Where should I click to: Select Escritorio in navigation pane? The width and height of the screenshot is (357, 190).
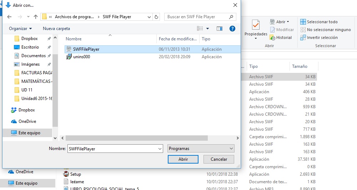coord(30,47)
